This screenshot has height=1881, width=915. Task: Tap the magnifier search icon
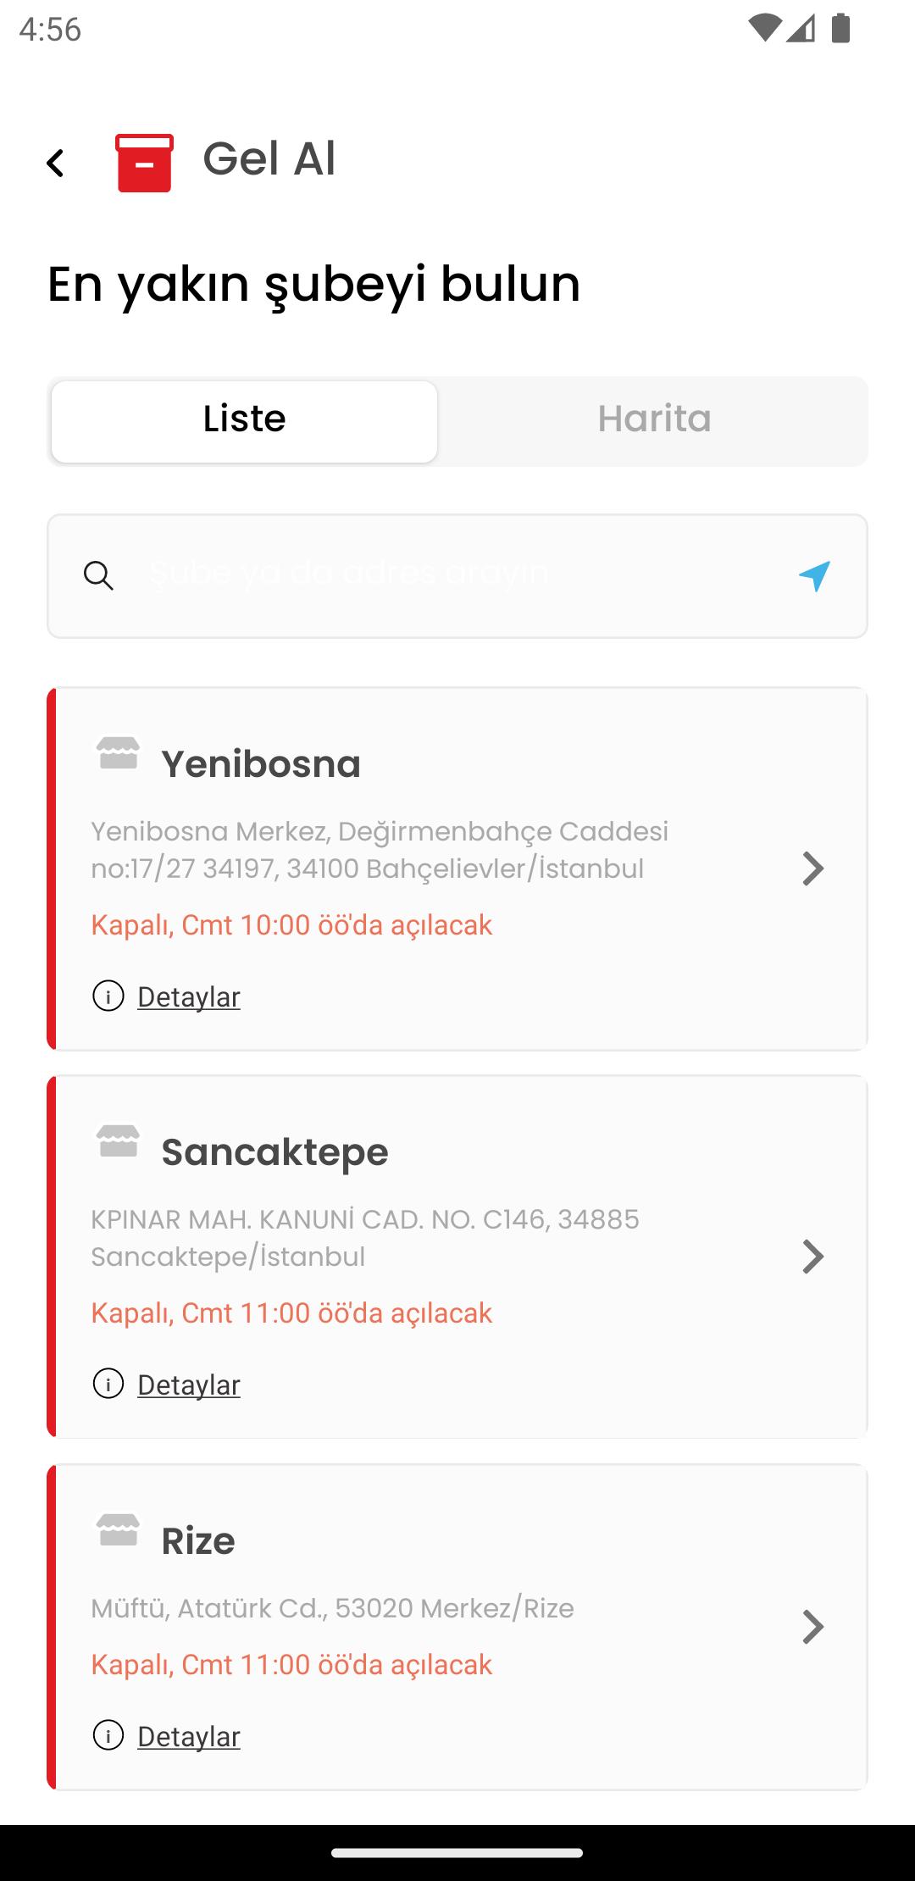(98, 576)
